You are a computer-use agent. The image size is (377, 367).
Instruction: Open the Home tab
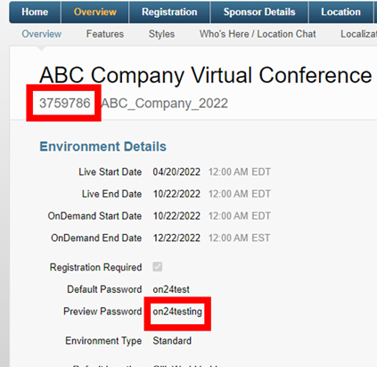(x=35, y=12)
